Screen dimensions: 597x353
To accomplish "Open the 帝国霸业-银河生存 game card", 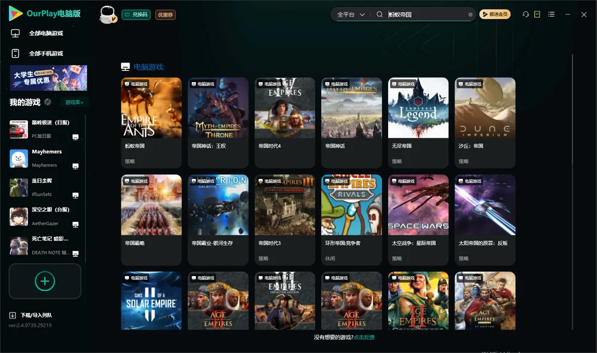I will point(218,219).
